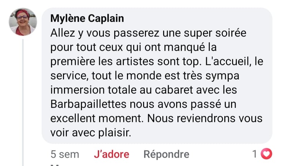
Task: Click the Mylène Caplain name link
Action: point(87,18)
